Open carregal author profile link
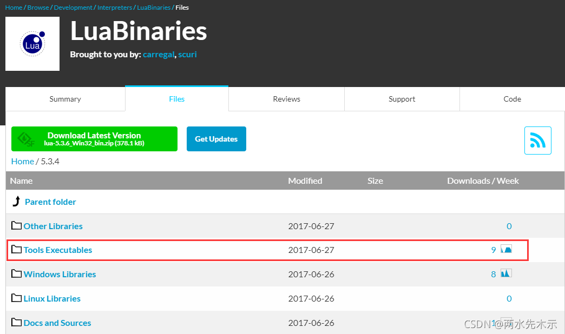The image size is (565, 334). tap(159, 55)
